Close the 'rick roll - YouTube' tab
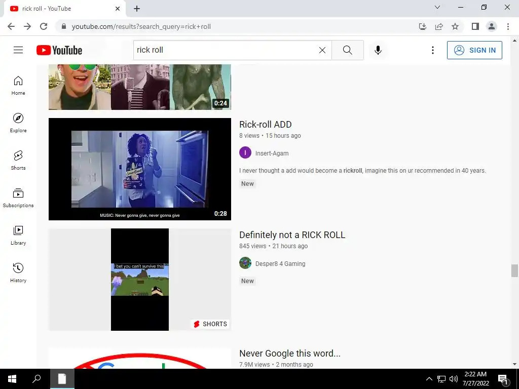 pyautogui.click(x=118, y=9)
